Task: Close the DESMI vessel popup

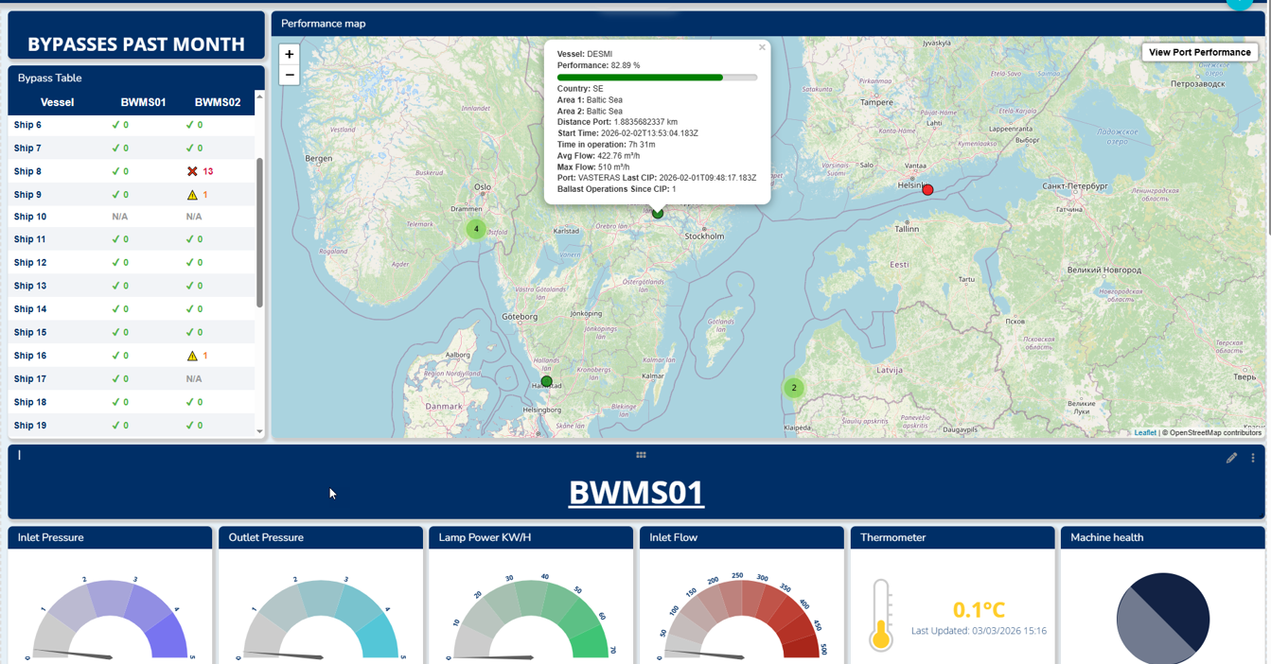Action: tap(762, 47)
